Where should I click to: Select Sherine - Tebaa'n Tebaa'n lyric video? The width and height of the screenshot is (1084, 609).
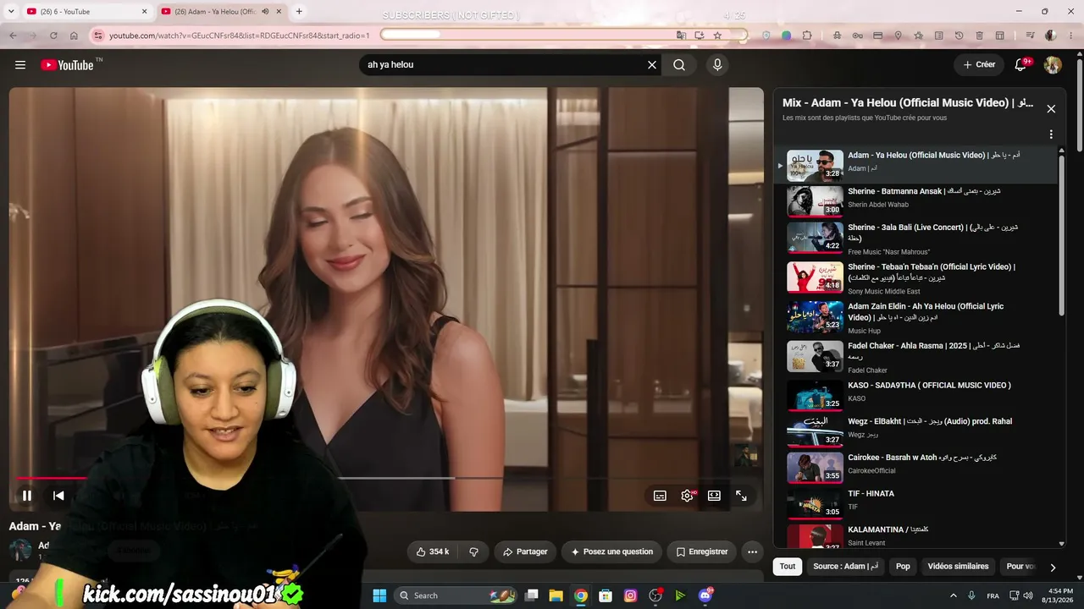[x=917, y=277]
